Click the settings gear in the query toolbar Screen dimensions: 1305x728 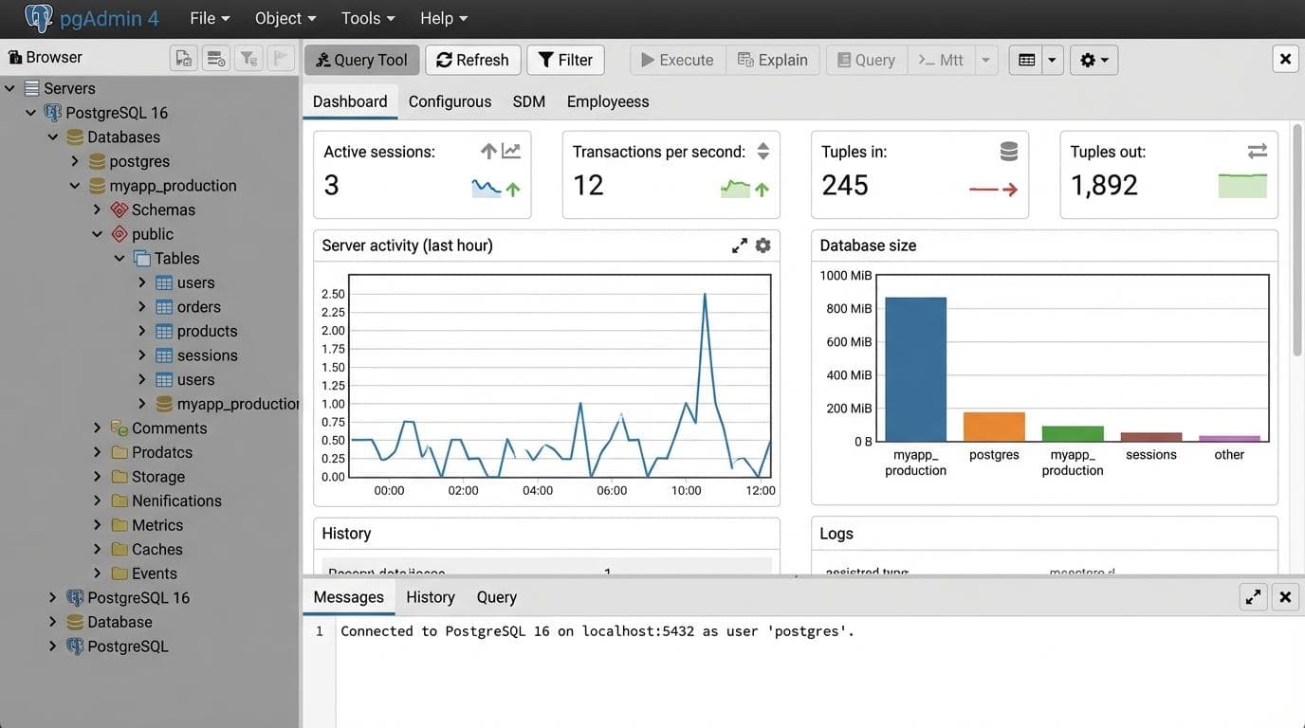pos(1088,59)
